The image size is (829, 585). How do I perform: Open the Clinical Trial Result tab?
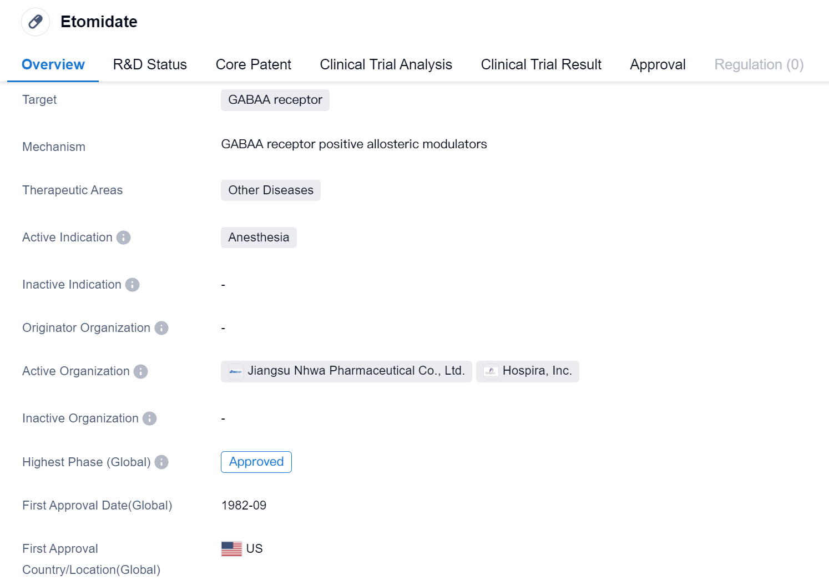coord(541,65)
